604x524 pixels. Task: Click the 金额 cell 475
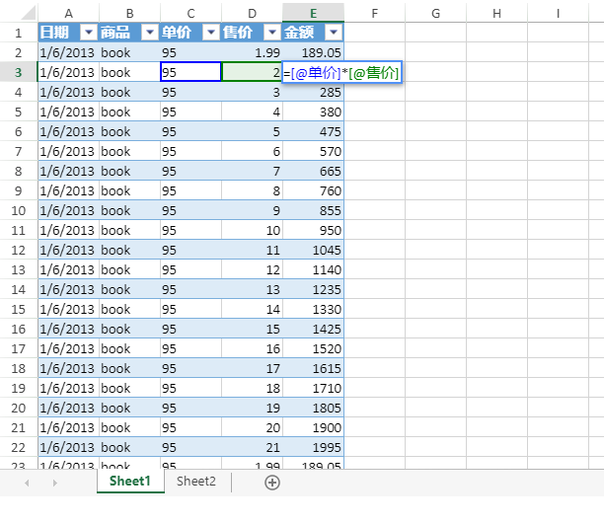(314, 131)
